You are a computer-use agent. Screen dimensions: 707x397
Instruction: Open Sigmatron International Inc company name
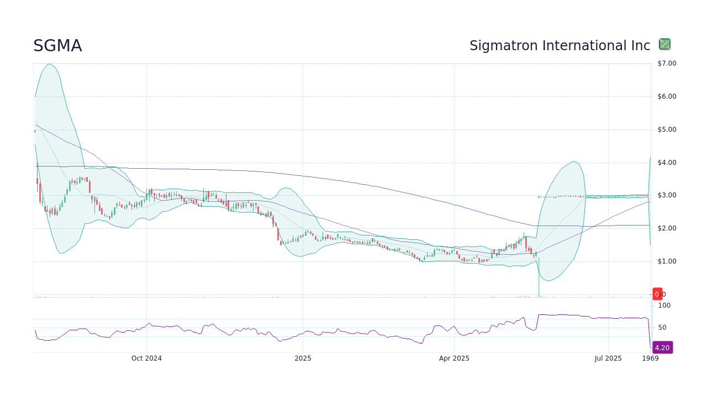pos(560,46)
